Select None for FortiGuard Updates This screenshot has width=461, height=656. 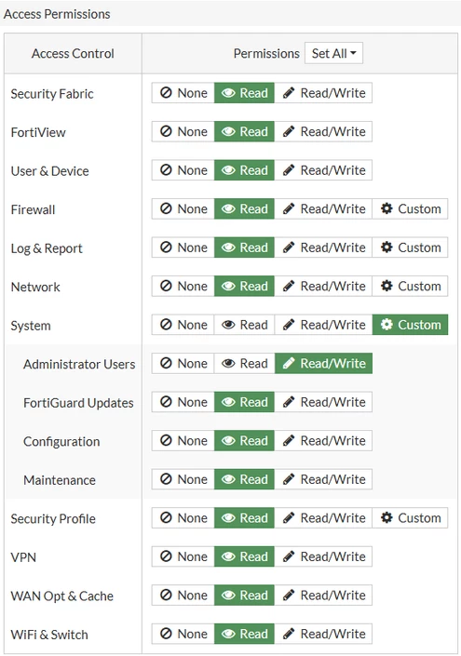[183, 402]
